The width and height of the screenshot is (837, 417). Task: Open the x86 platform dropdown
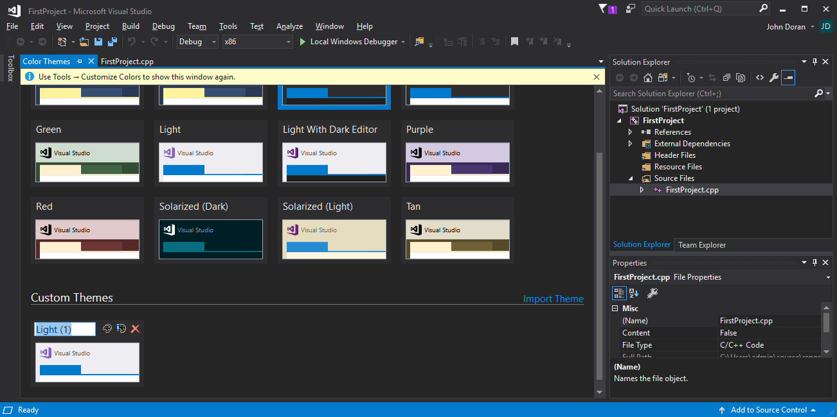257,42
